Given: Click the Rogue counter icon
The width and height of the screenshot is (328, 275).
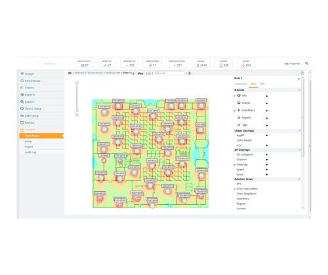Looking at the screenshot, I should [198, 65].
